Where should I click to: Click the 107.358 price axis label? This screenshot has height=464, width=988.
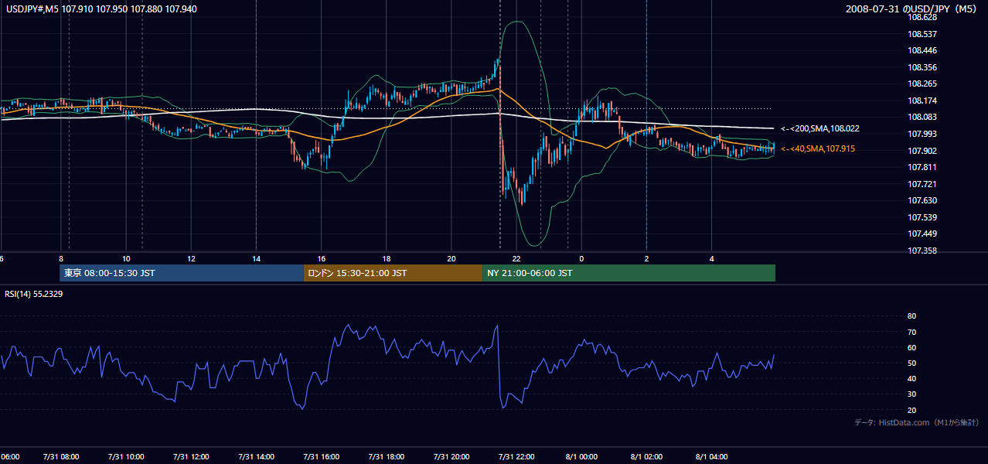pos(923,251)
